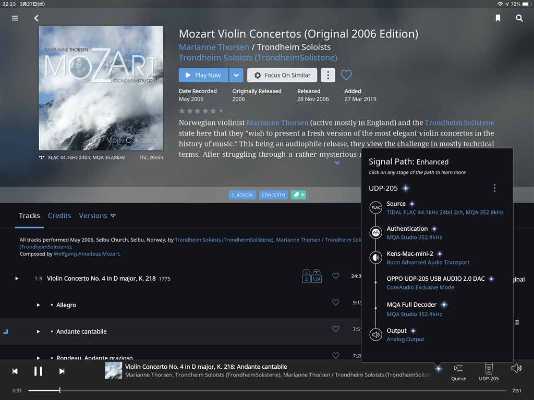Open TIDAL performances badge showing 124

coord(317,276)
